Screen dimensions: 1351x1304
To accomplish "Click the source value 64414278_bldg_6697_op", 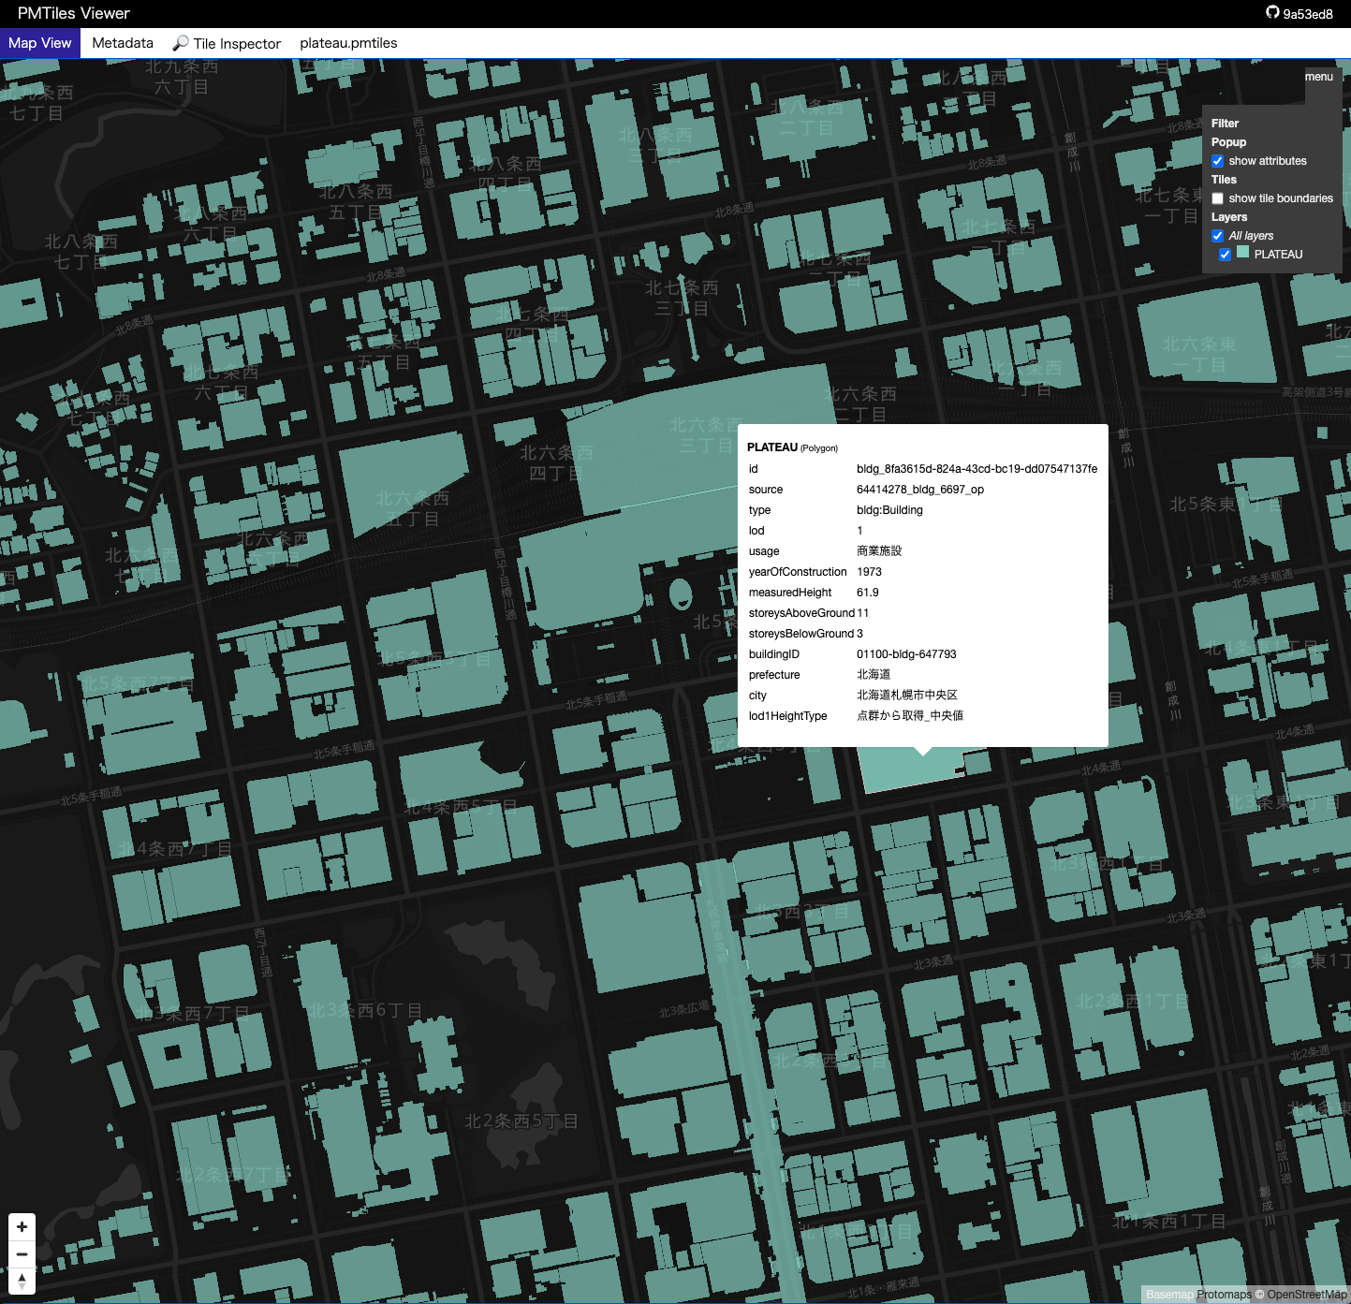I will pos(920,490).
